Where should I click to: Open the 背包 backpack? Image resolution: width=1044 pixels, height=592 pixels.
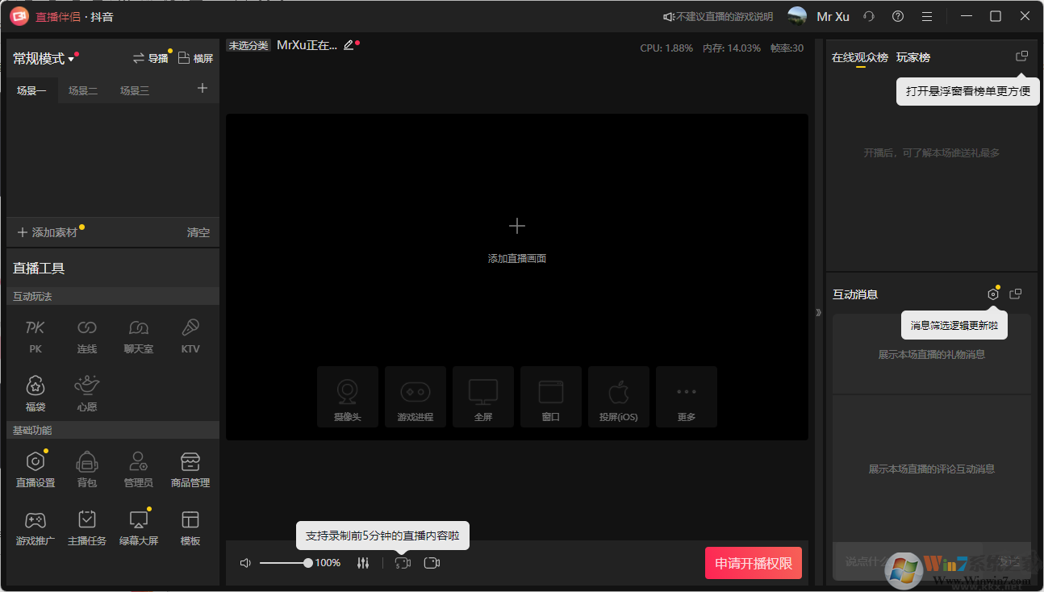(x=87, y=469)
